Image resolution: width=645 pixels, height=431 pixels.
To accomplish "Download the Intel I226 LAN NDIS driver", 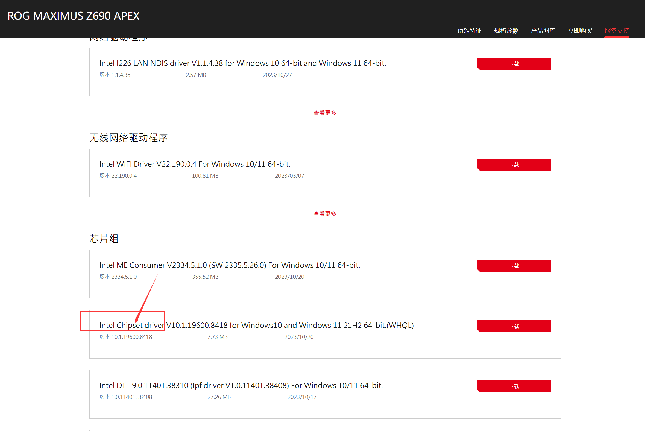I will click(x=514, y=64).
